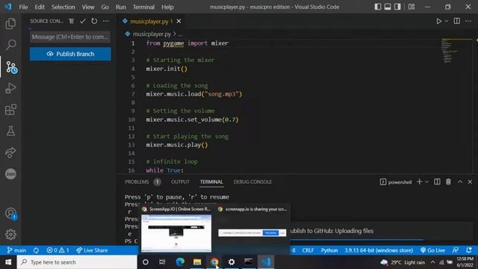The height and width of the screenshot is (269, 478).
Task: Open the Terminal menu
Action: pyautogui.click(x=143, y=7)
